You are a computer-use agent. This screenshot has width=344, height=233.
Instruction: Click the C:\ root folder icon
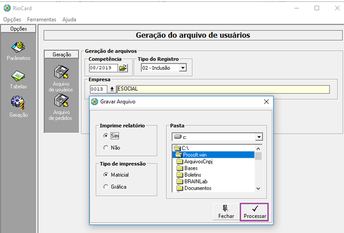click(177, 148)
